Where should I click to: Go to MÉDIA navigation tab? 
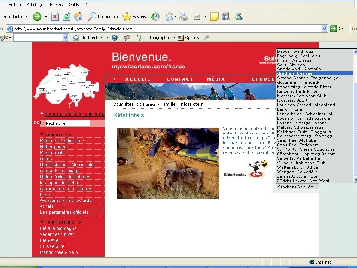point(216,79)
